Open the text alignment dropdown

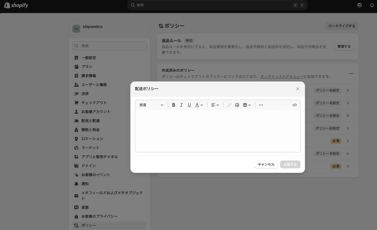click(215, 105)
